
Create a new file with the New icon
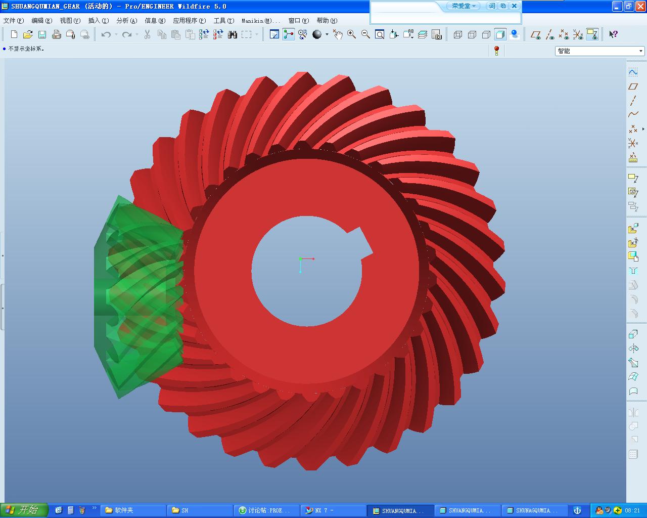[x=14, y=34]
